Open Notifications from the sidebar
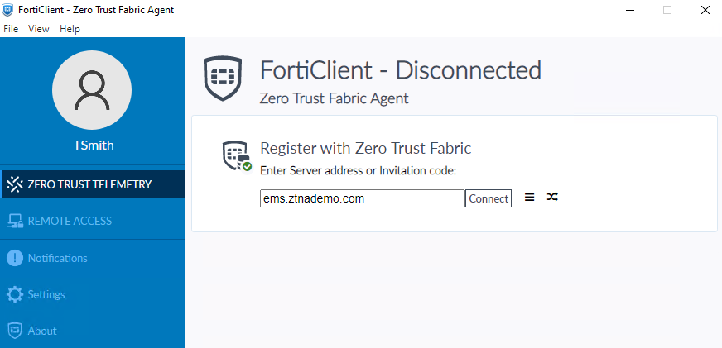 (x=57, y=258)
